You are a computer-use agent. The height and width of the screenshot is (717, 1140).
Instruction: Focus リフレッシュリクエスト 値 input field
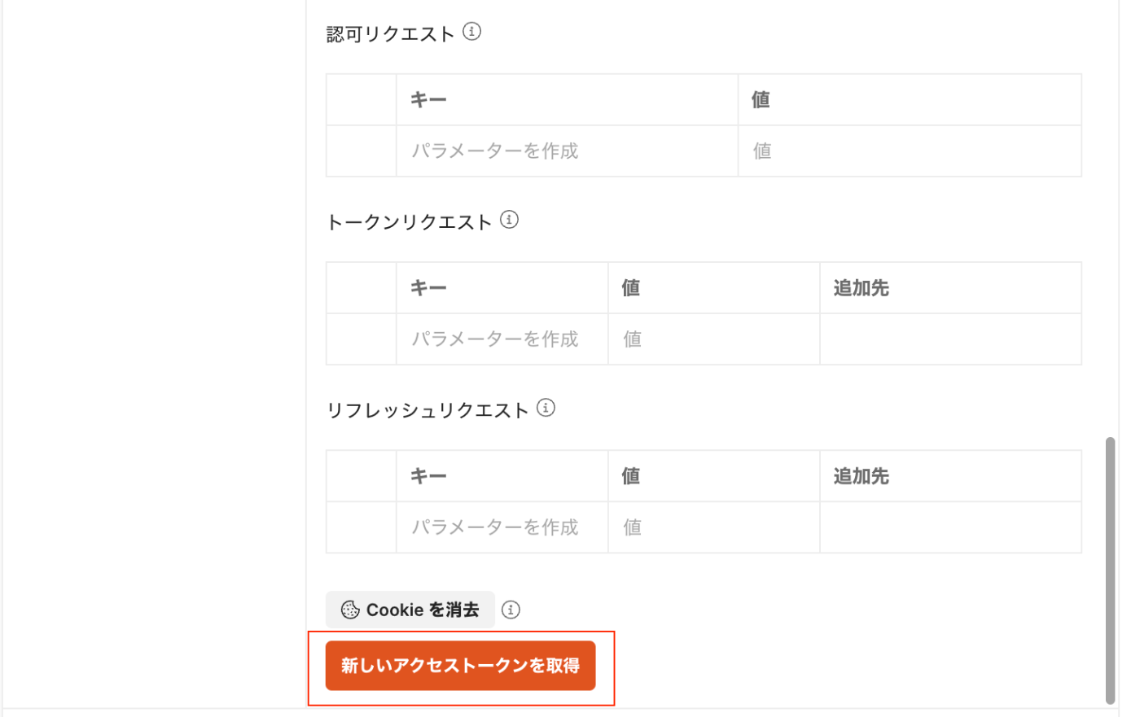713,527
